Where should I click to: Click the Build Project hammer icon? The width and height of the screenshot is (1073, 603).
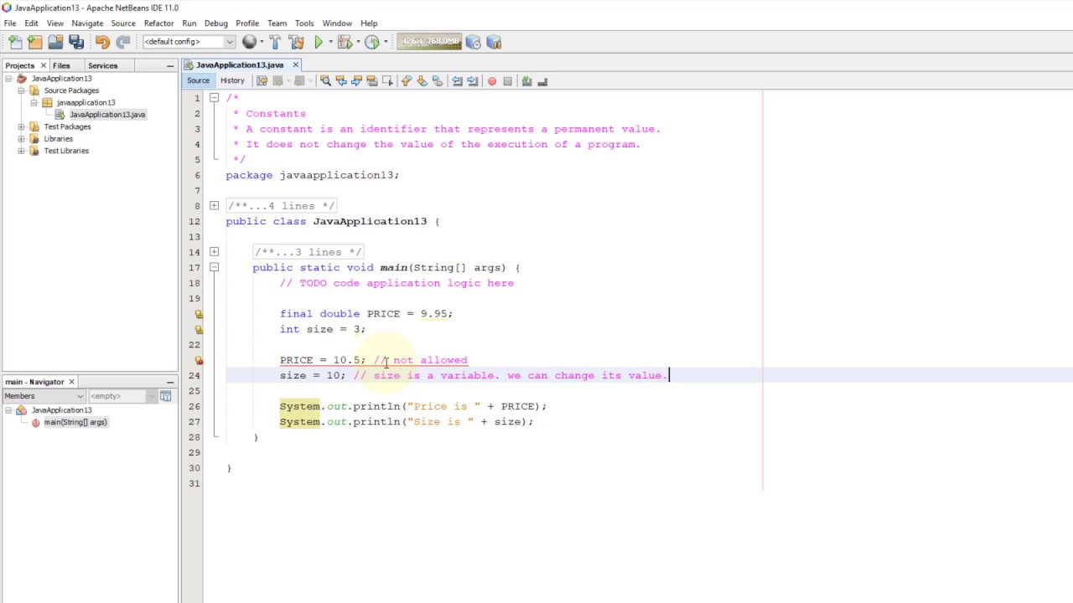[x=275, y=42]
